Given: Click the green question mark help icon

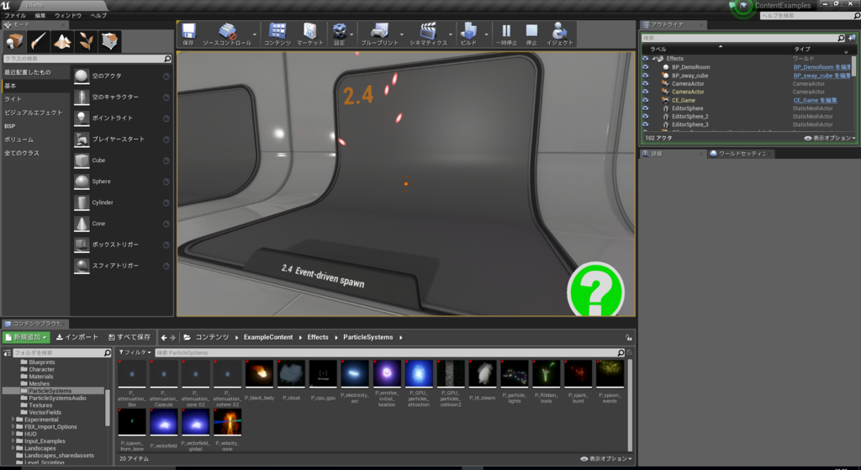Looking at the screenshot, I should [x=596, y=291].
